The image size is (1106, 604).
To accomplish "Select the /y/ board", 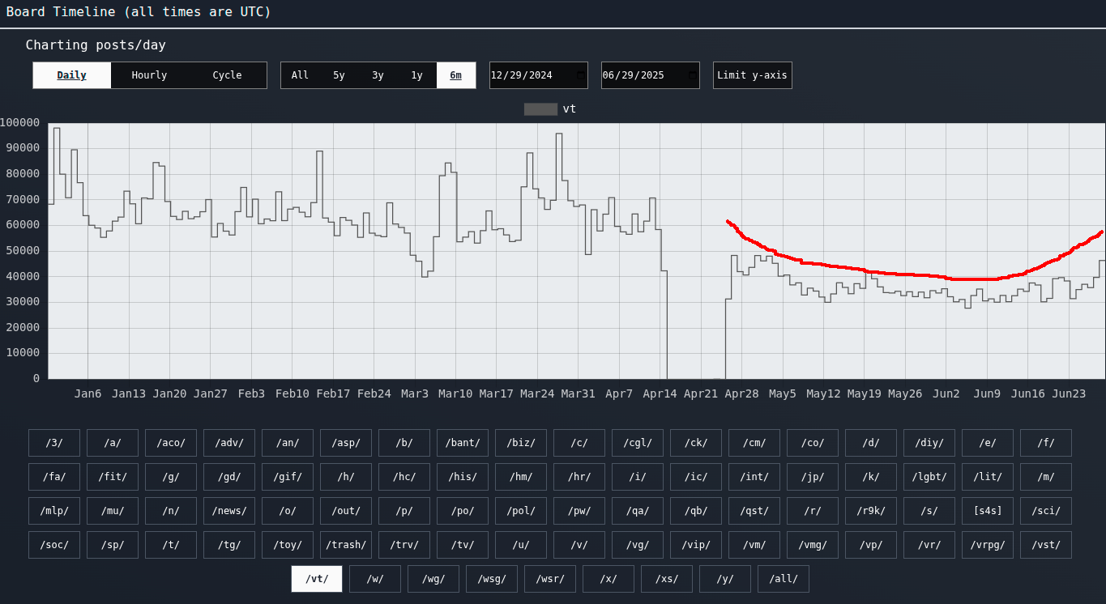I will click(725, 579).
